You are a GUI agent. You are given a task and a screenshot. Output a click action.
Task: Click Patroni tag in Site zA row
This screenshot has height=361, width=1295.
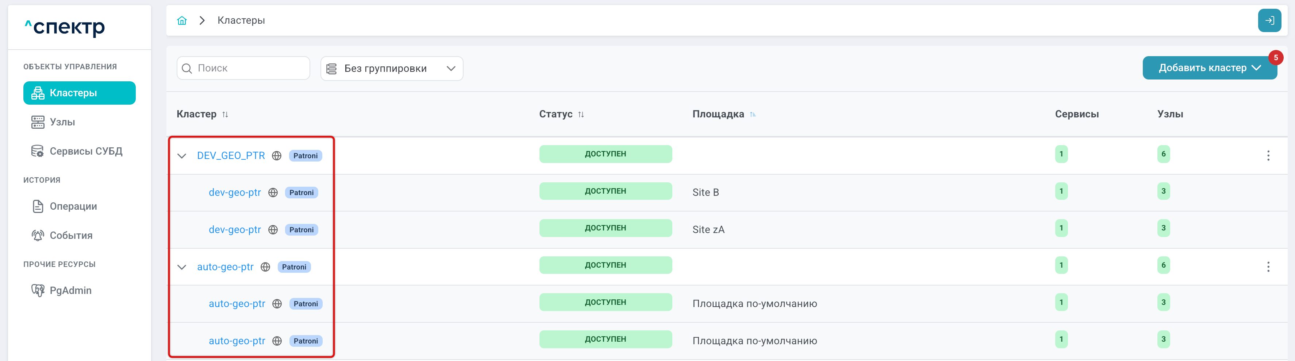click(x=301, y=230)
